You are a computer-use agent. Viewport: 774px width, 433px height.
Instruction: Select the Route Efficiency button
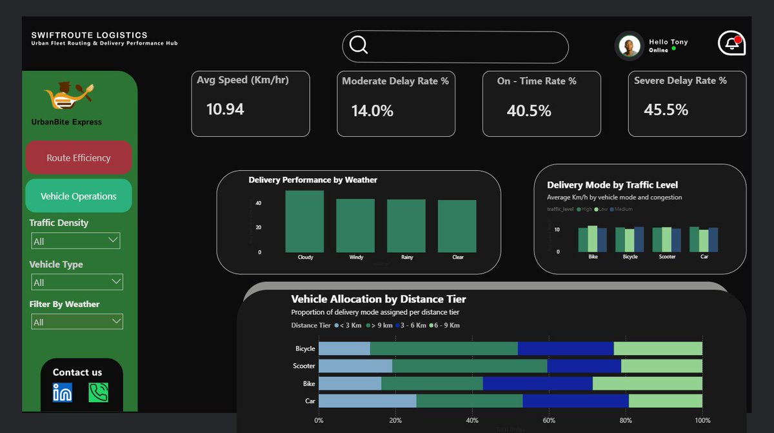[x=78, y=157]
